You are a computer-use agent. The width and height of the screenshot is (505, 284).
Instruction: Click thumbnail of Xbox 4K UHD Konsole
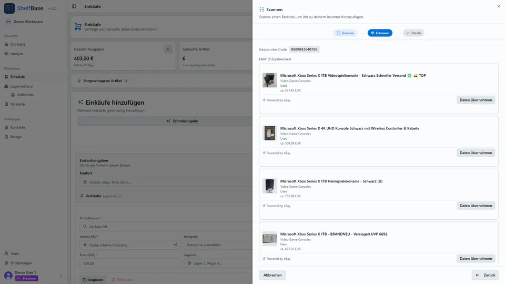[269, 133]
